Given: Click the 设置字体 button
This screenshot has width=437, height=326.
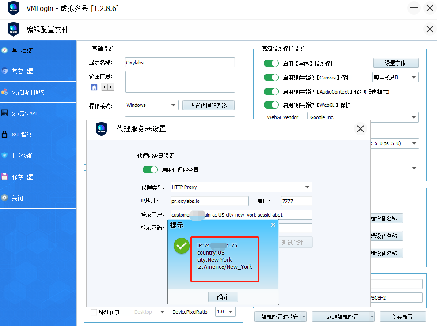Looking at the screenshot, I should click(395, 63).
